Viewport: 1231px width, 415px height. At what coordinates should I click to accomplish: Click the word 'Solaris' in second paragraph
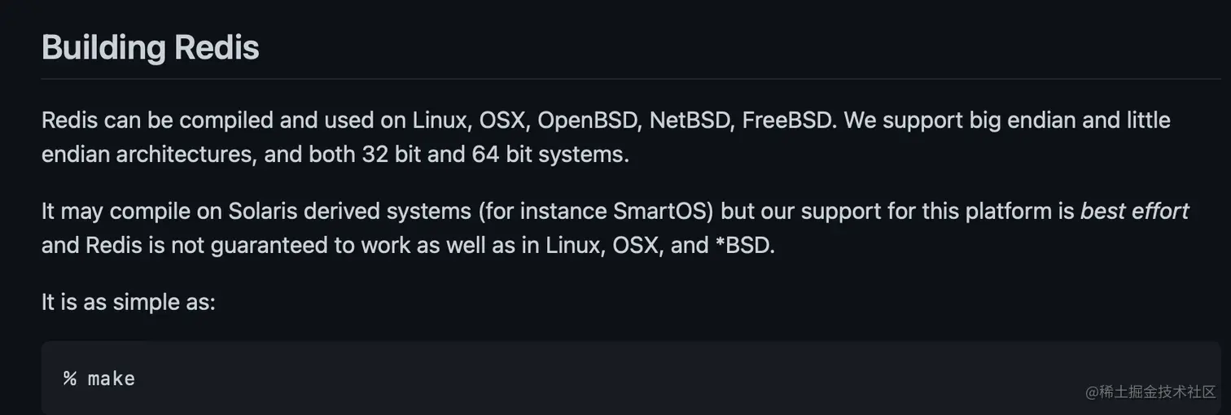(x=265, y=212)
